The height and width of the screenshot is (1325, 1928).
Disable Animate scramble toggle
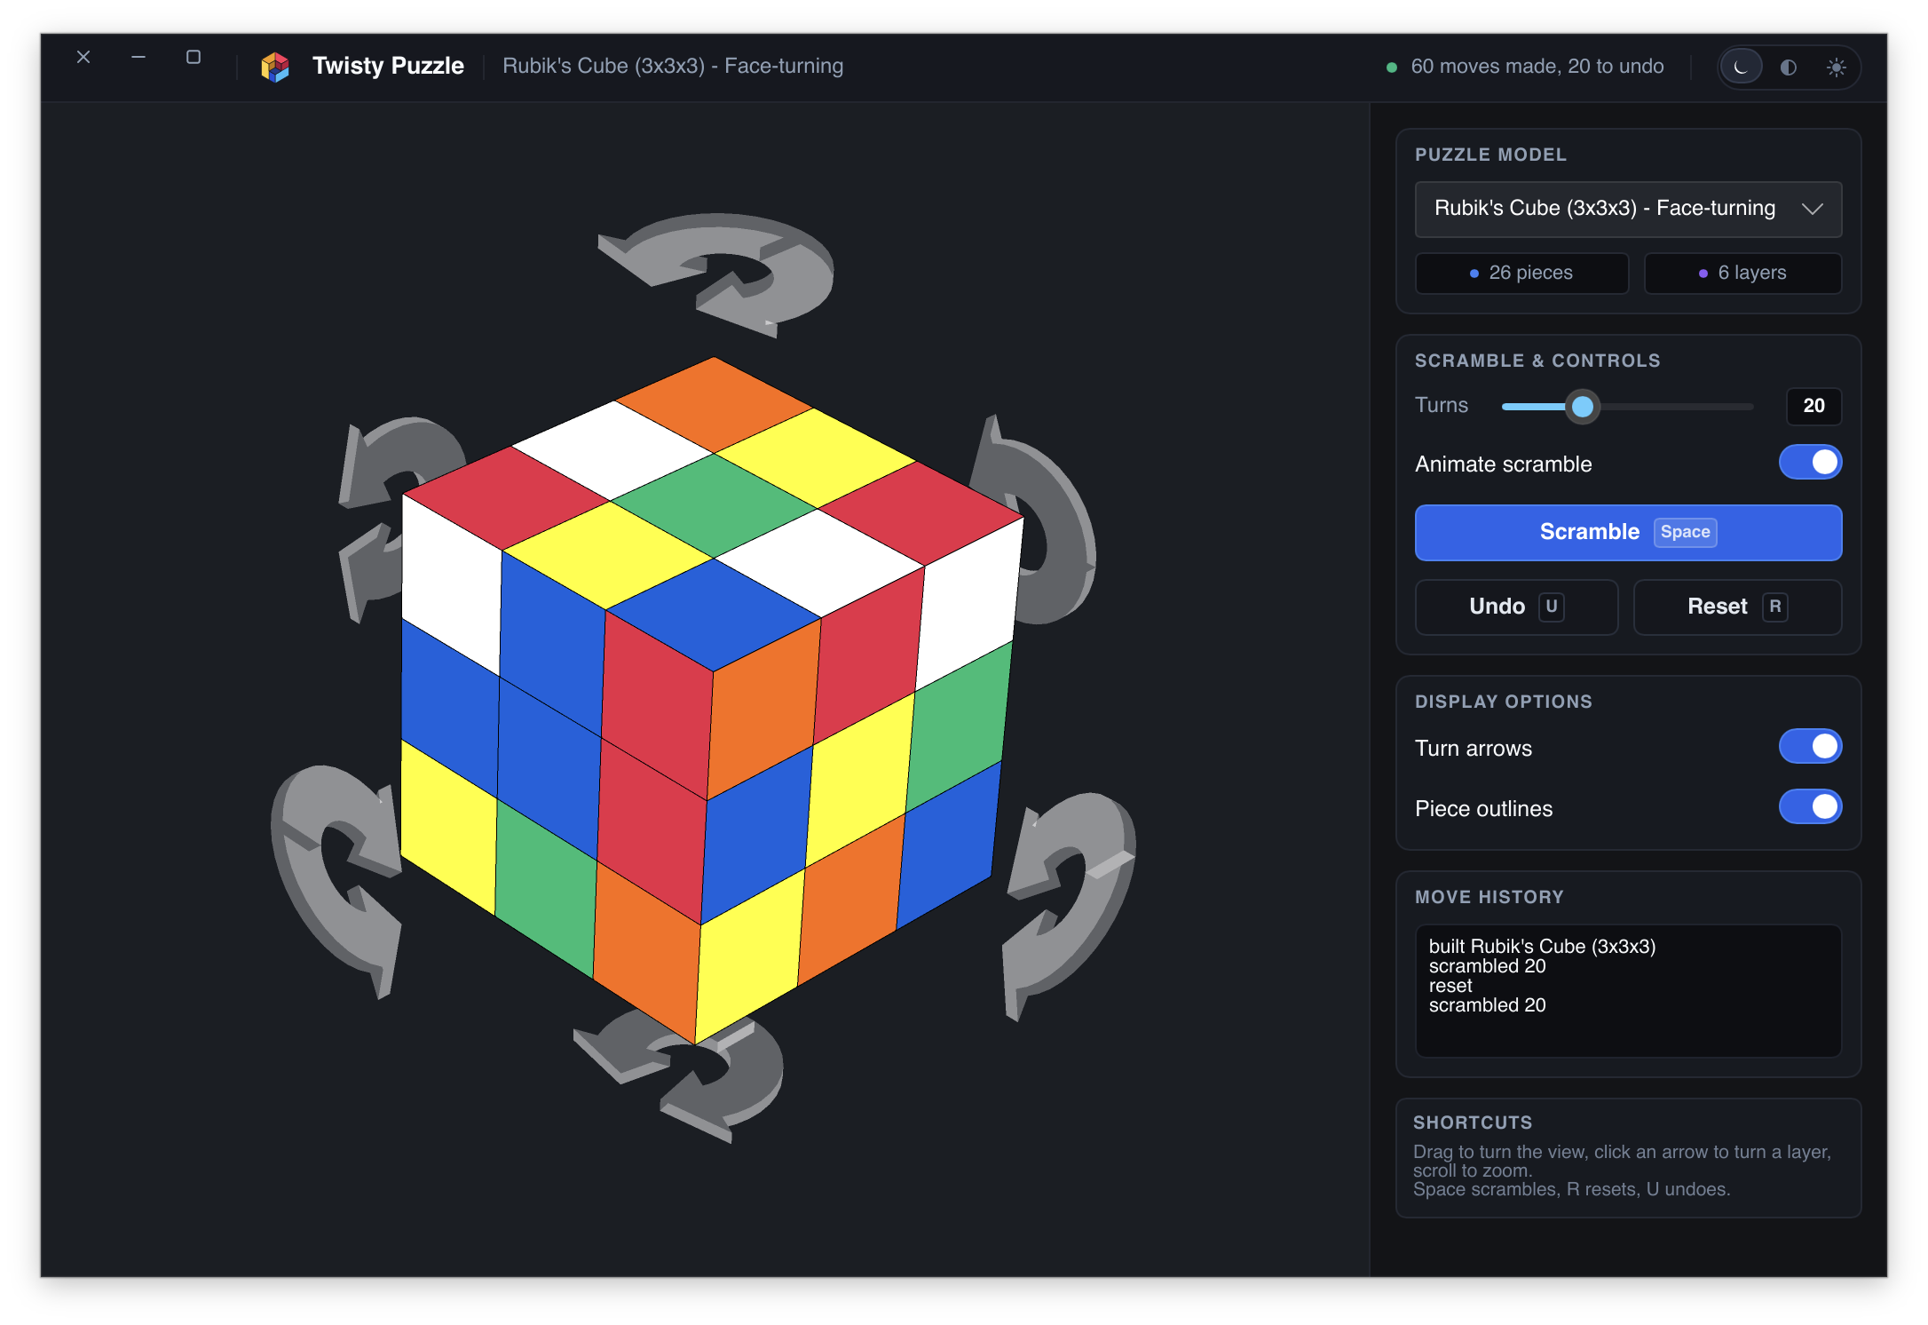[x=1810, y=463]
